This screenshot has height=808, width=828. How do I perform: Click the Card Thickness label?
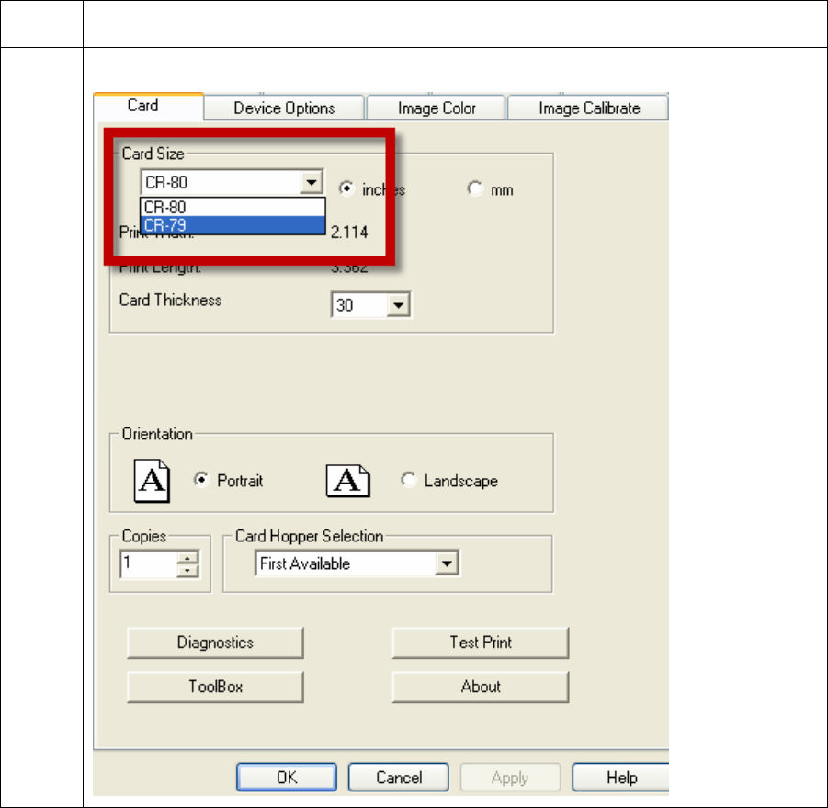coord(170,300)
